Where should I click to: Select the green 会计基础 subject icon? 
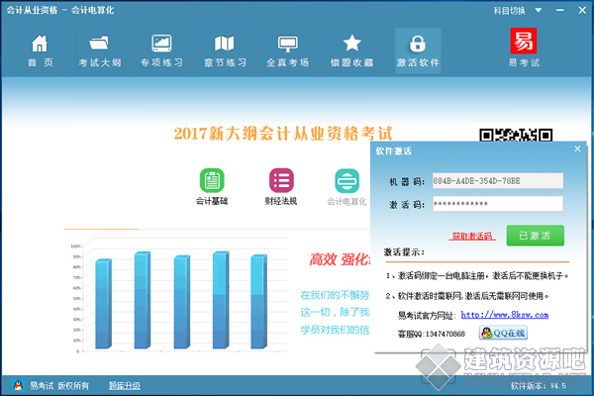[212, 180]
